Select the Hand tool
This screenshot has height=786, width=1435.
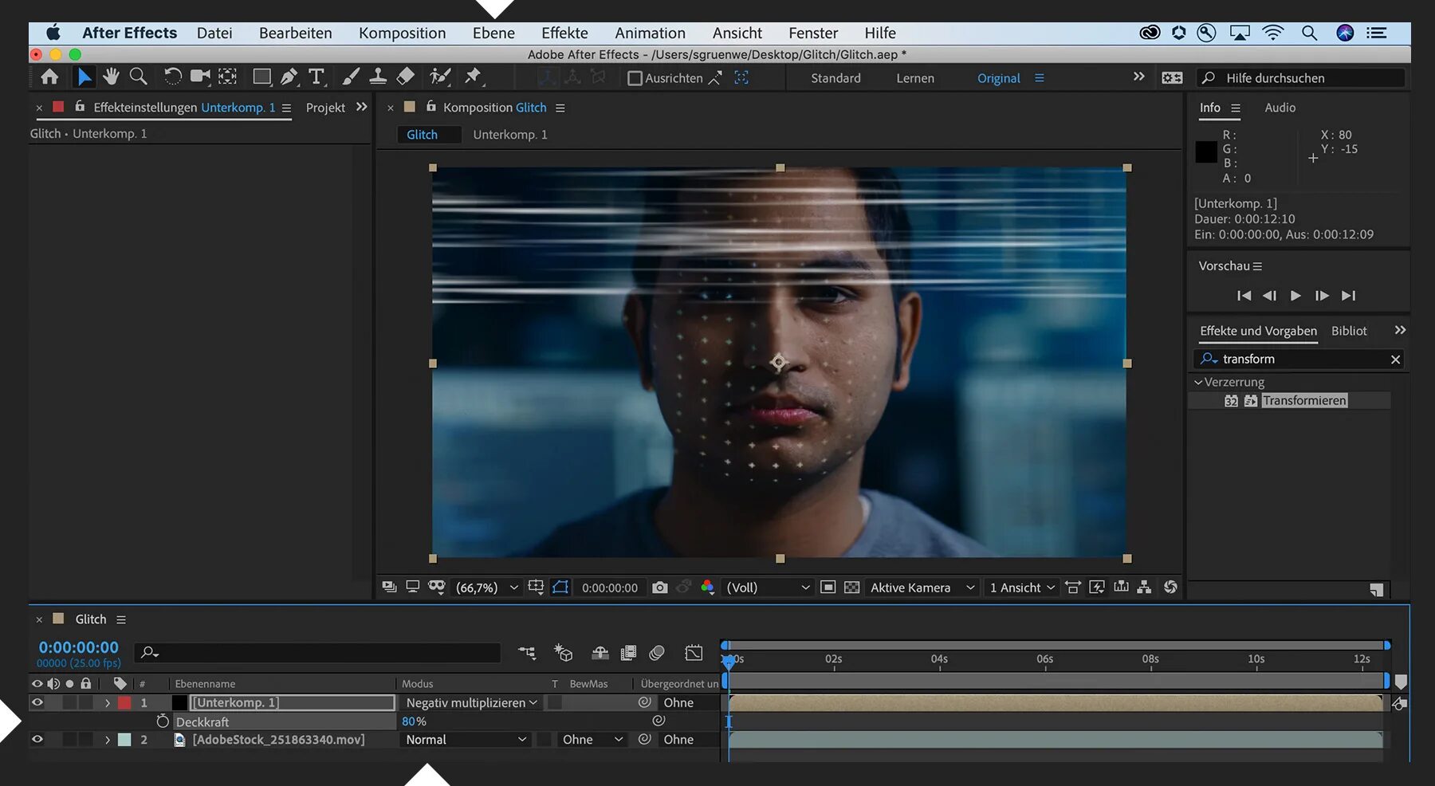[x=111, y=77]
